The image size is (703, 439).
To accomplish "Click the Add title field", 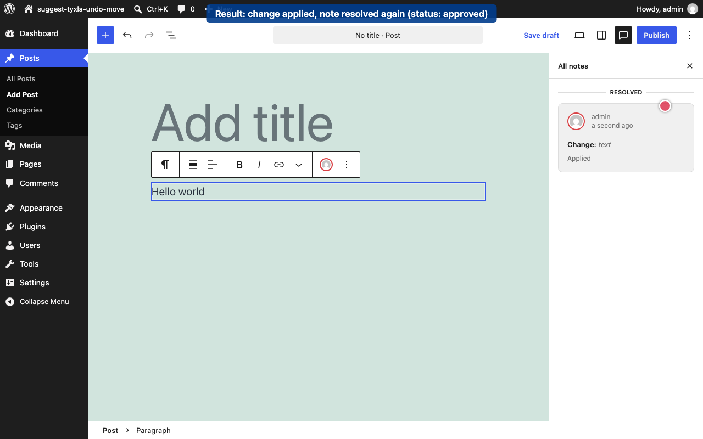I will pos(319,122).
